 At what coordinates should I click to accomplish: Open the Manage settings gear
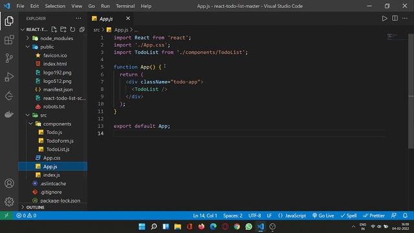point(9,201)
